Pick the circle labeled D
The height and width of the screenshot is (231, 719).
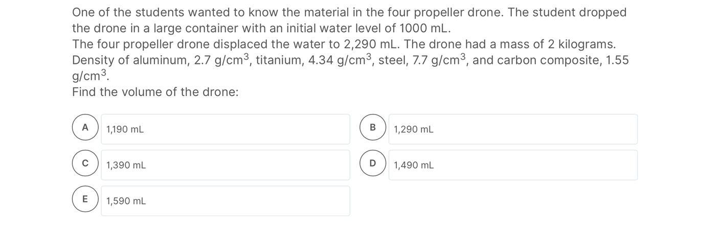tap(373, 163)
